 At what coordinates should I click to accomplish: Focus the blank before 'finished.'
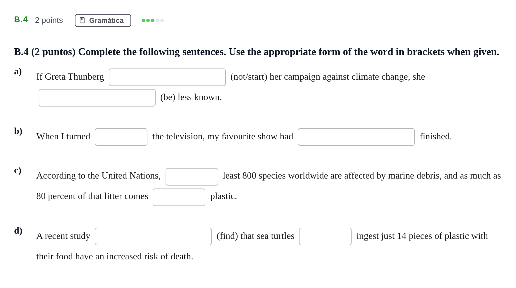coord(356,137)
